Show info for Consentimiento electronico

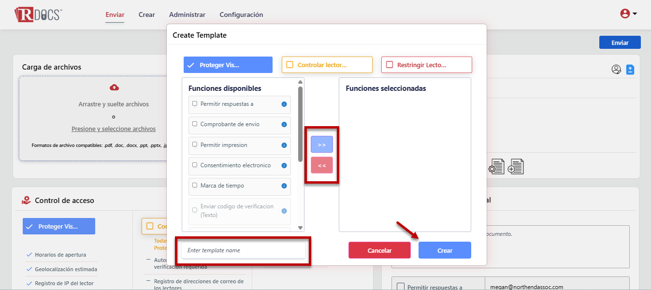[x=284, y=165]
